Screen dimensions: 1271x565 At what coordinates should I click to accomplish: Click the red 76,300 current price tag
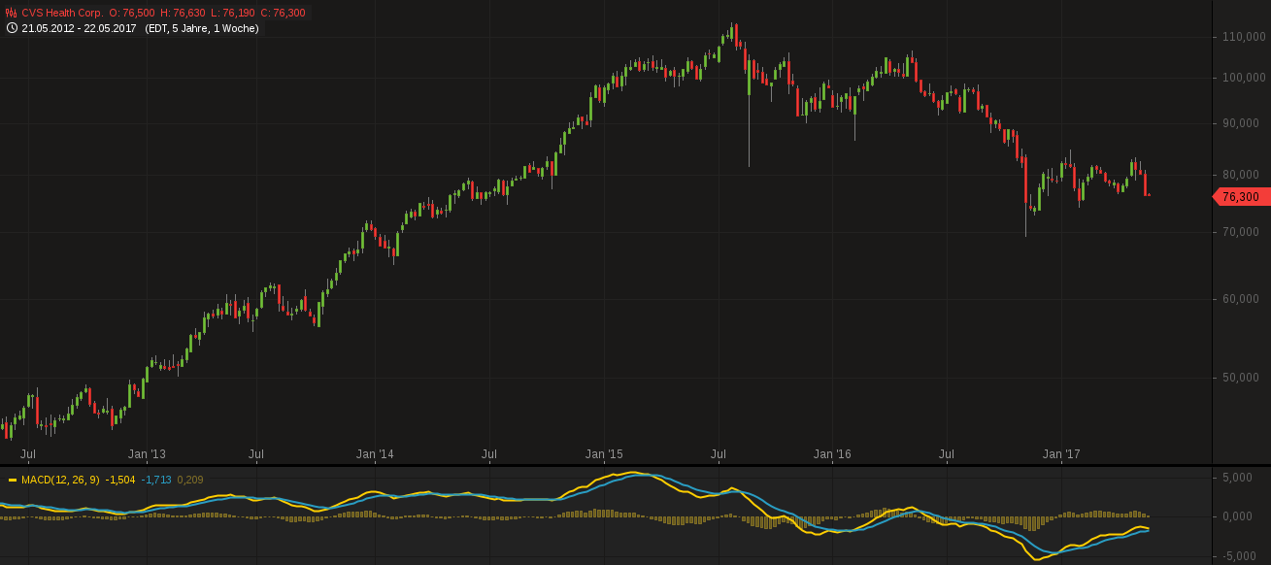click(x=1239, y=197)
